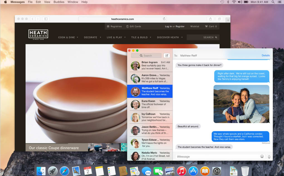This screenshot has width=284, height=176.
Task: Toggle Safari's sidebar button
Action: (46, 19)
